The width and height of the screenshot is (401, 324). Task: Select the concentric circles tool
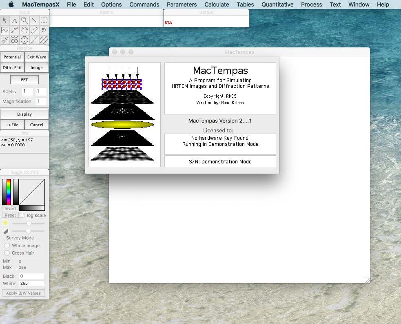click(24, 40)
